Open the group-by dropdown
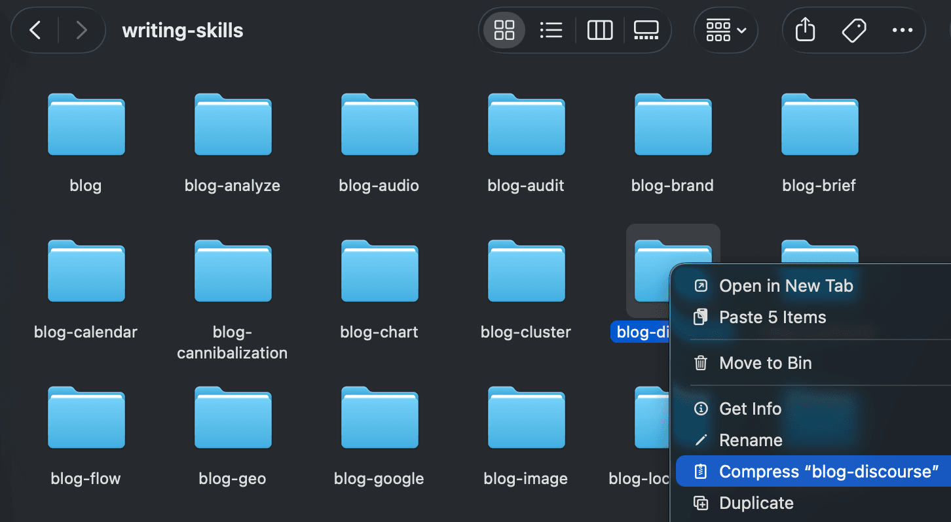 coord(726,30)
